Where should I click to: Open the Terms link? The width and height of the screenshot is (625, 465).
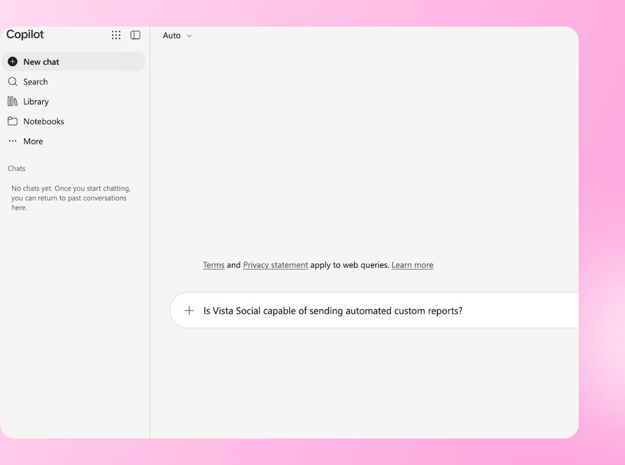point(214,265)
